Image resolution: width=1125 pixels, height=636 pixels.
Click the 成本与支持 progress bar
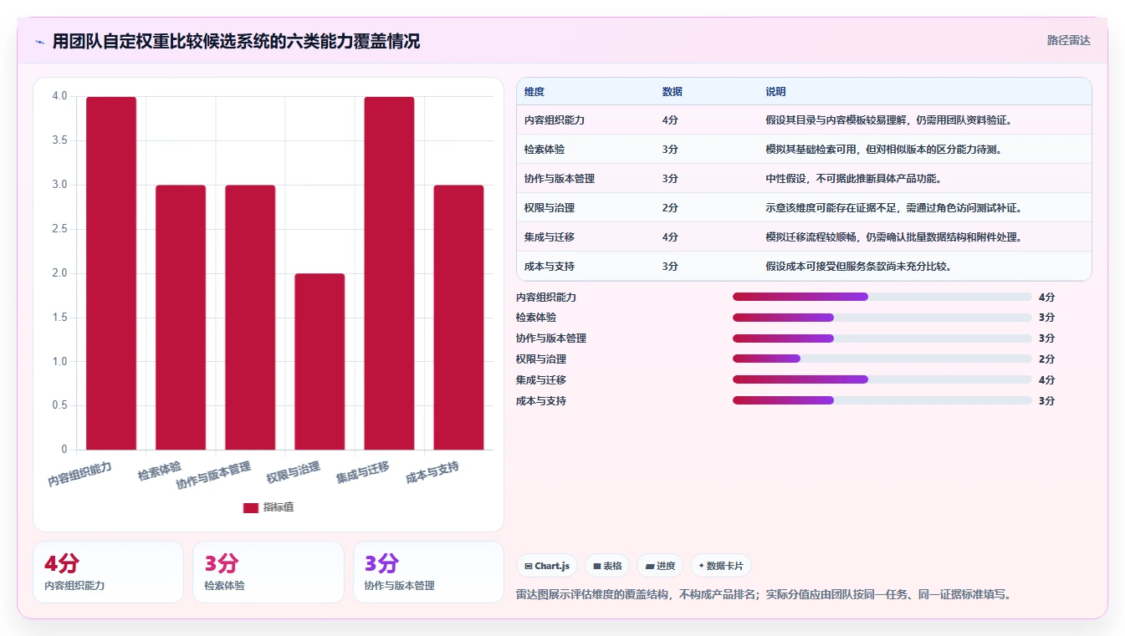(x=882, y=400)
